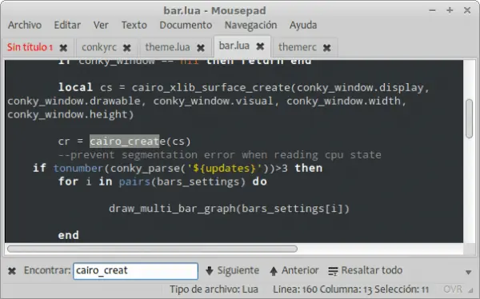The height and width of the screenshot is (299, 480).
Task: Close the find bar
Action: coord(12,271)
